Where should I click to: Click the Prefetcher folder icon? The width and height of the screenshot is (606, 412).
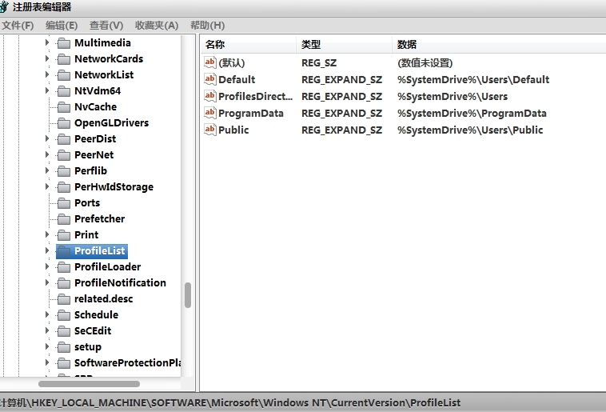click(x=63, y=219)
